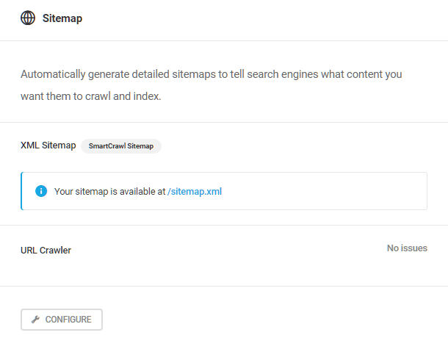Click the URL Crawler label
Viewport: 448px width, 349px height.
point(46,250)
